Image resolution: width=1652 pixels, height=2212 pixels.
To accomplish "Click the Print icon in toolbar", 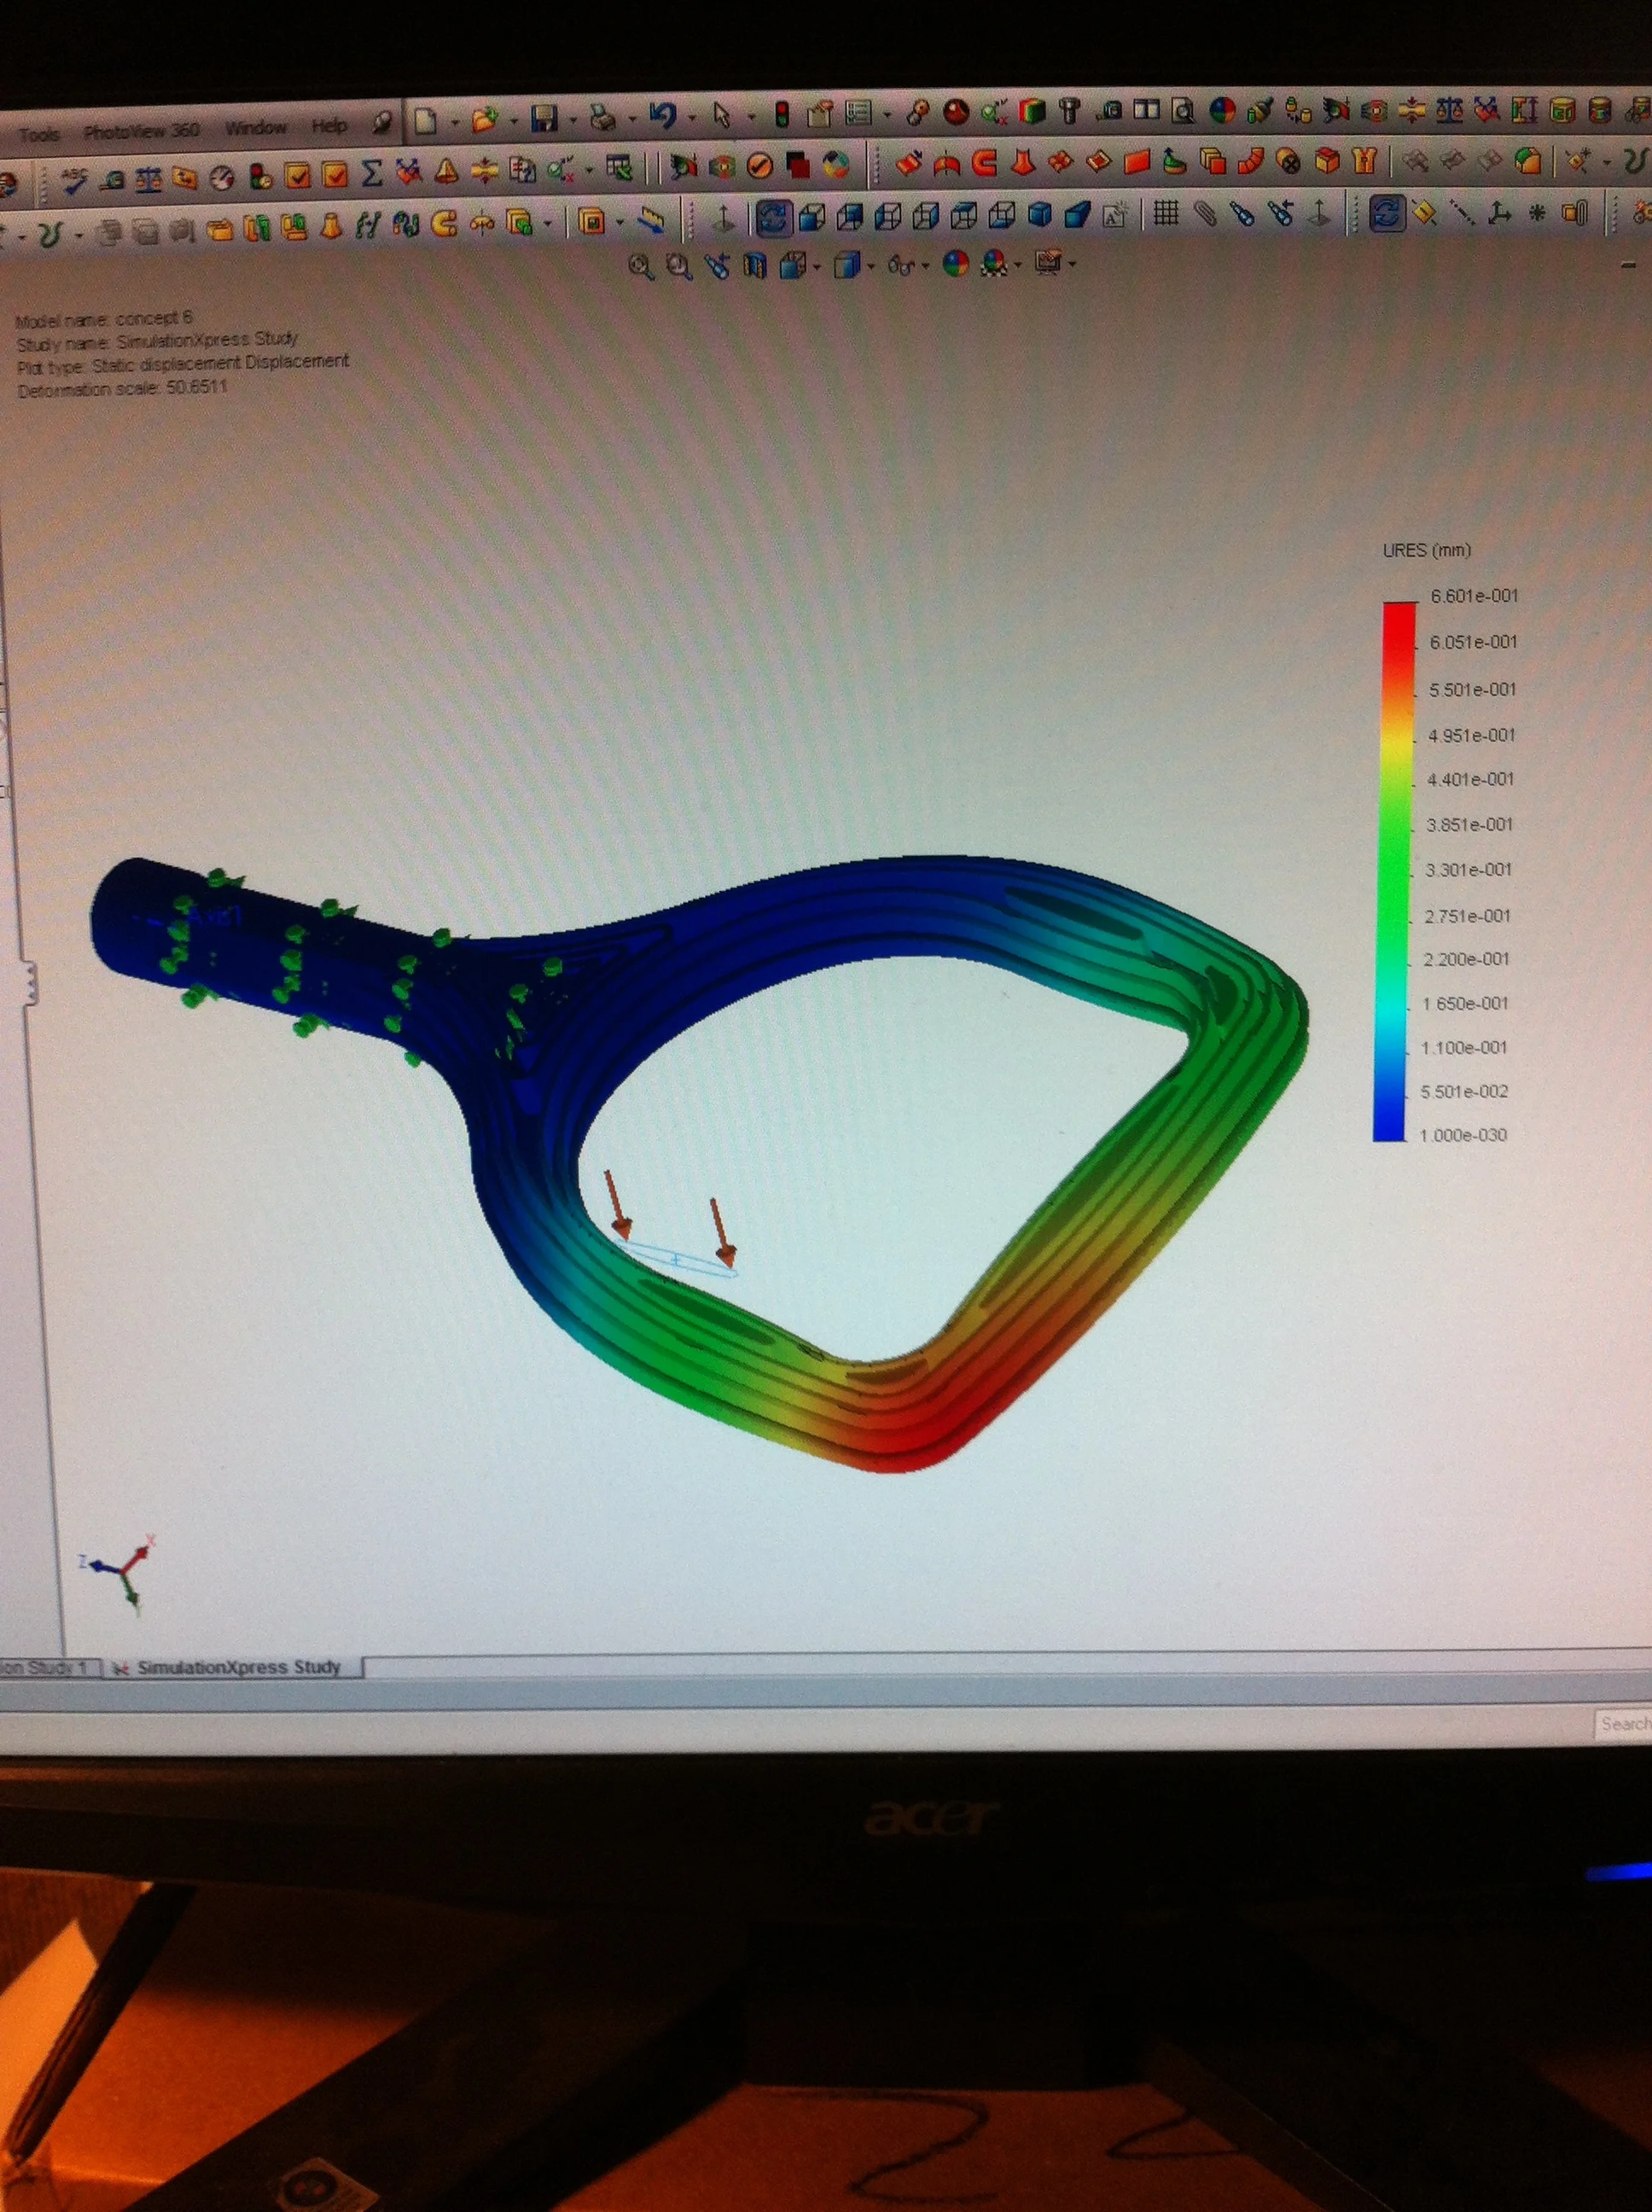I will 603,118.
